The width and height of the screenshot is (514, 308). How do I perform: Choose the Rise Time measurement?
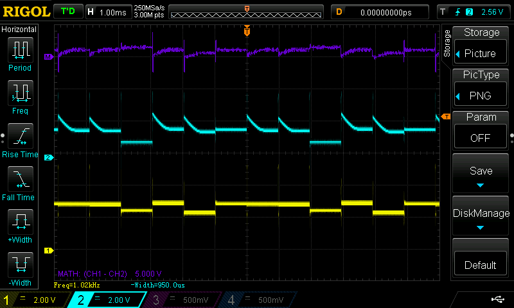[20, 140]
